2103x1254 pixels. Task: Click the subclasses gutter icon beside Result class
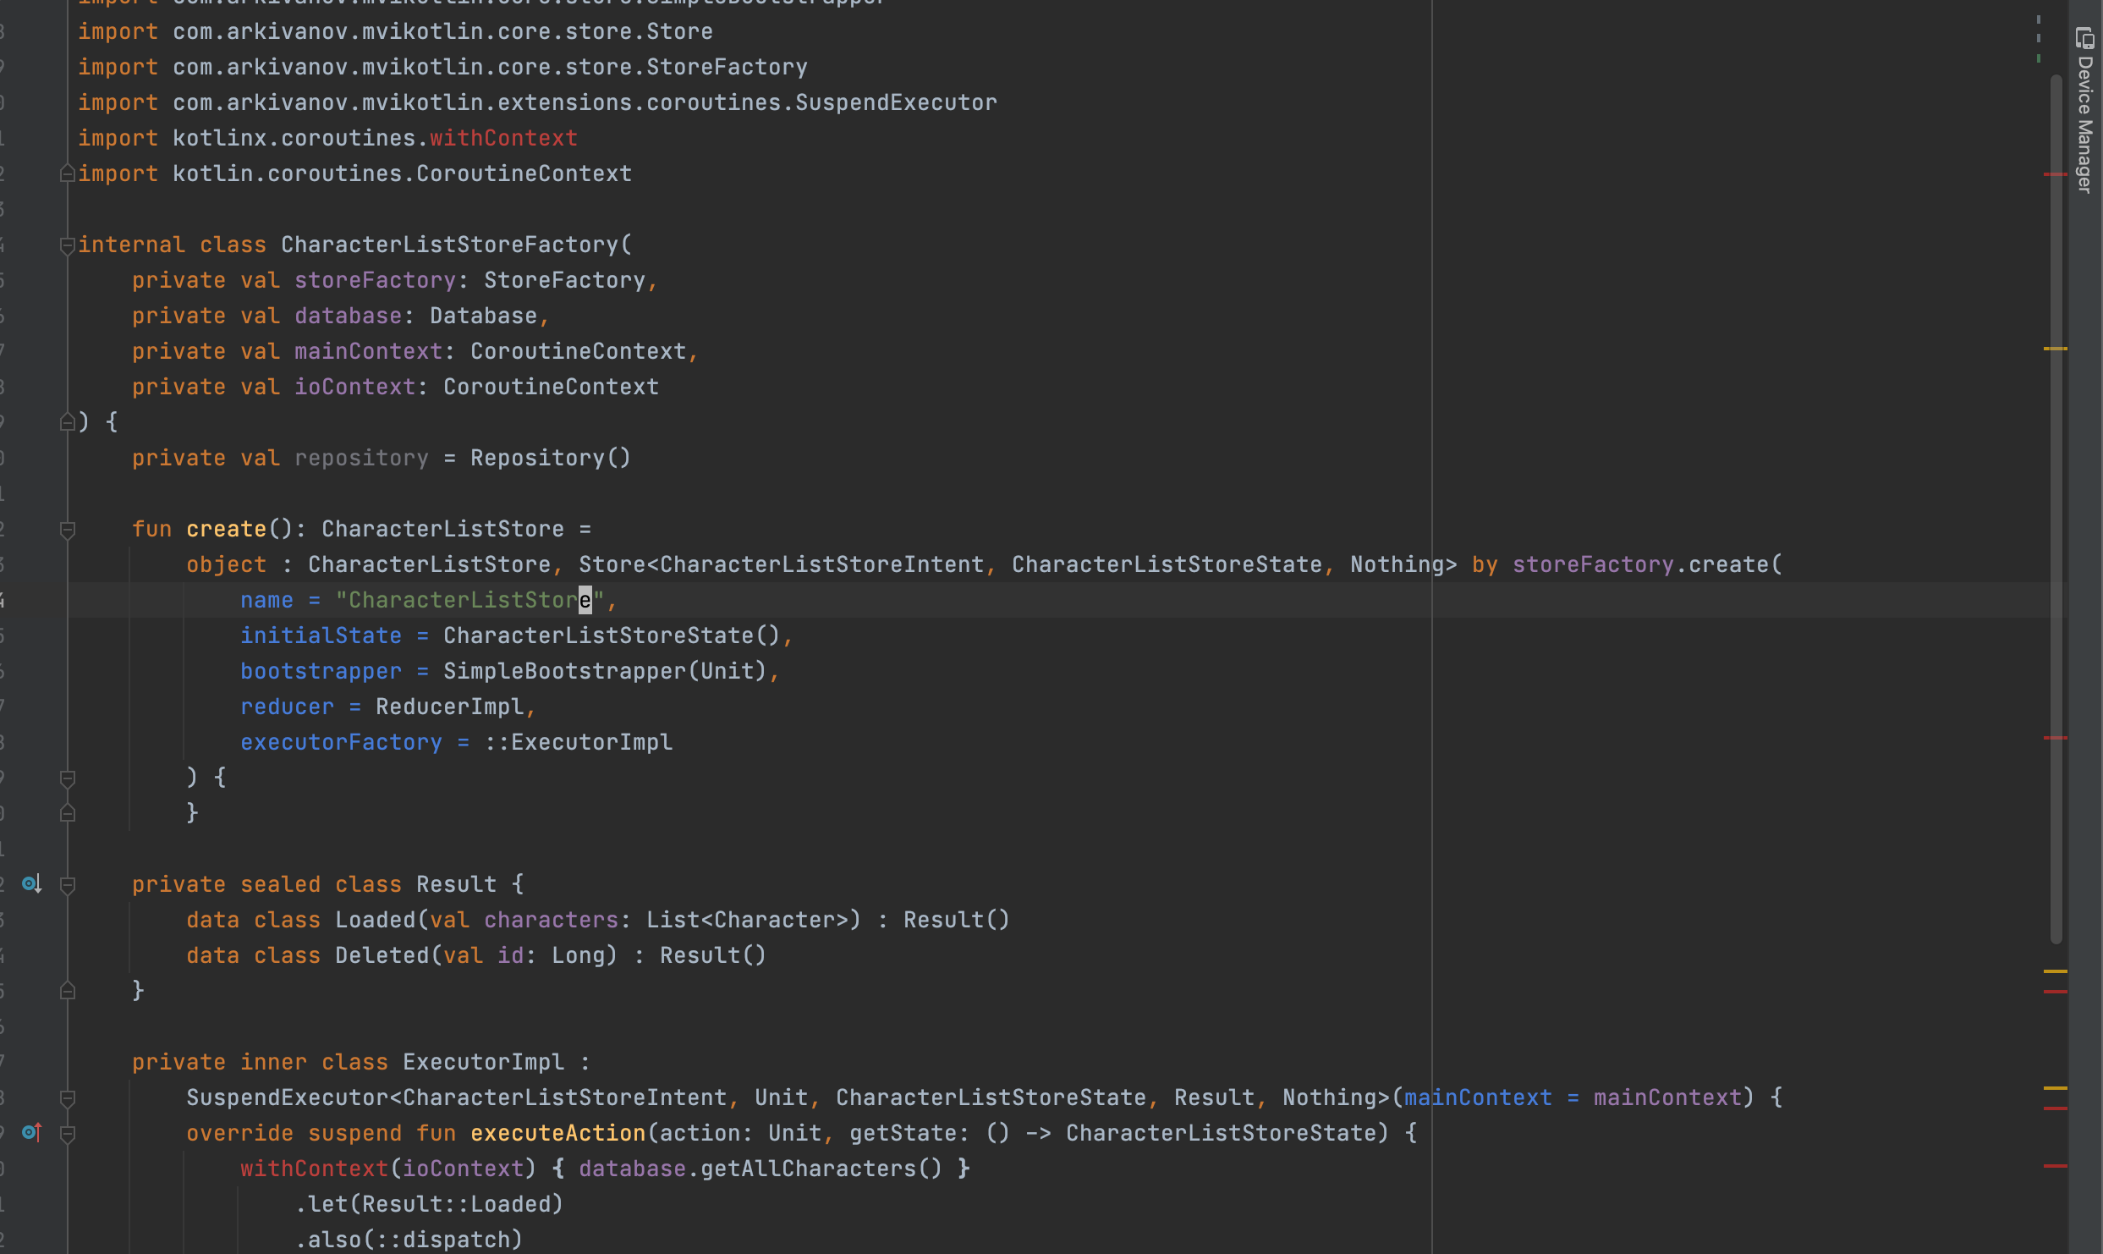[x=31, y=884]
